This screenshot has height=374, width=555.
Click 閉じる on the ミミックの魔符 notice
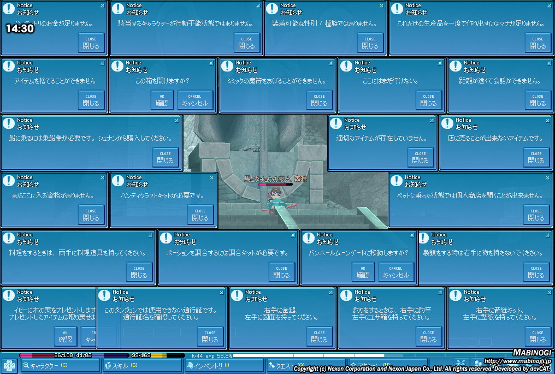point(319,100)
